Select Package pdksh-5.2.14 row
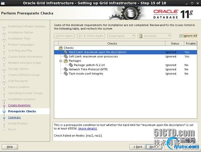This screenshot has width=201, height=152. tap(126, 65)
